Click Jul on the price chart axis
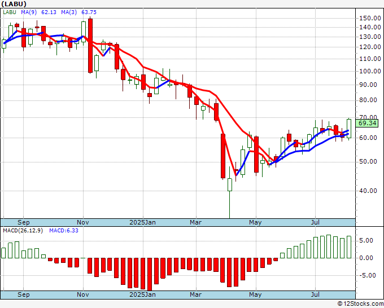This screenshot has width=384, height=308. 315,222
